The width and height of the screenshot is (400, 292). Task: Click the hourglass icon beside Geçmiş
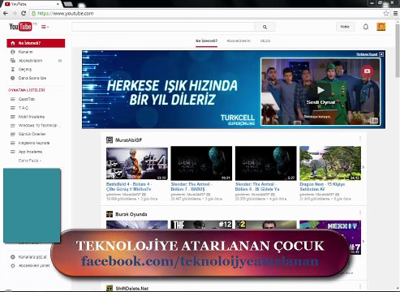(x=13, y=70)
